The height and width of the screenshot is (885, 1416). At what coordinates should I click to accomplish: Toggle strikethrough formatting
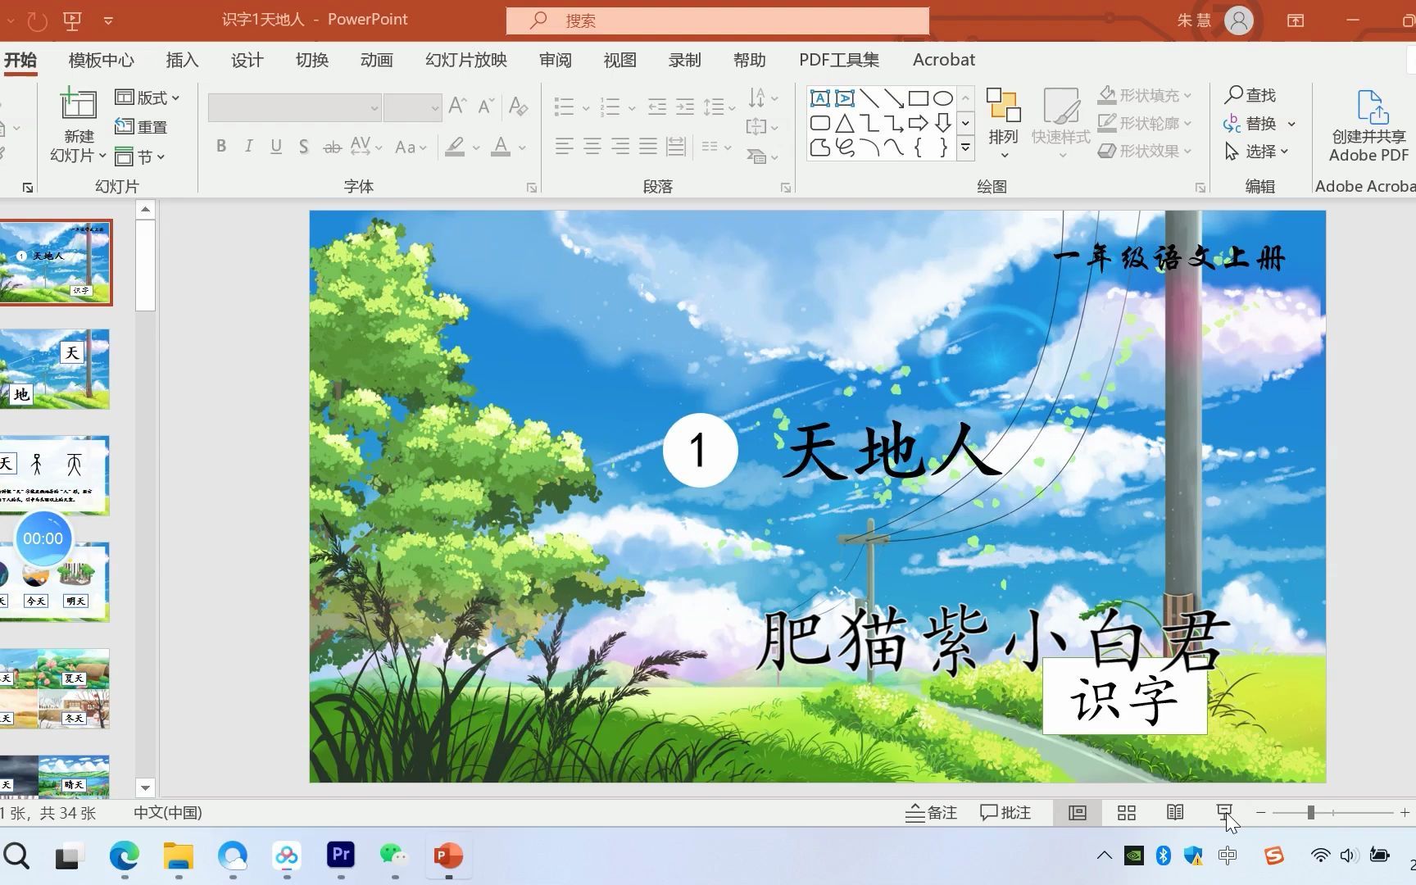(332, 147)
